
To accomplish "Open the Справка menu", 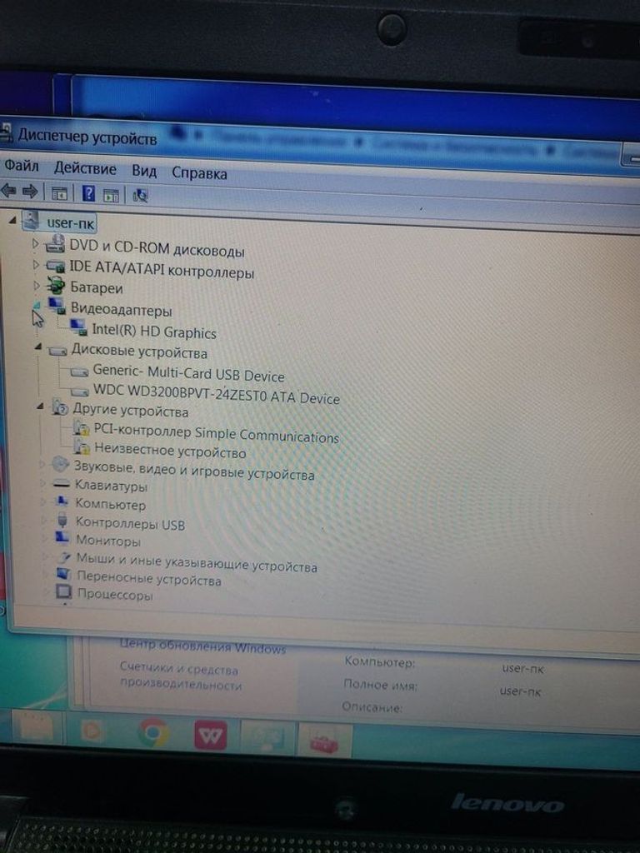I will click(199, 173).
